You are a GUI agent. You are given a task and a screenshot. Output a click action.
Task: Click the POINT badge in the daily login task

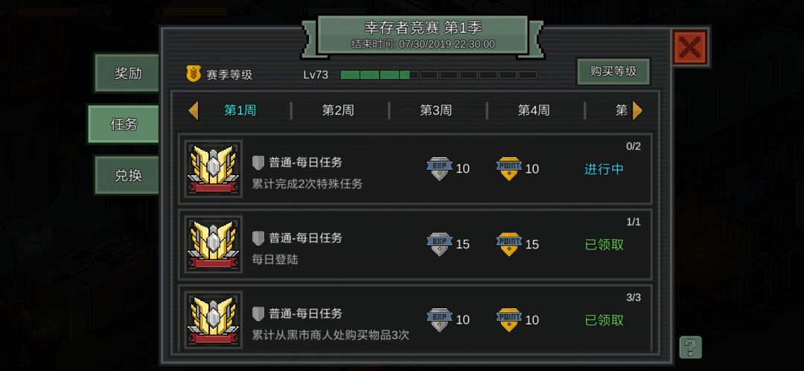[x=508, y=244]
